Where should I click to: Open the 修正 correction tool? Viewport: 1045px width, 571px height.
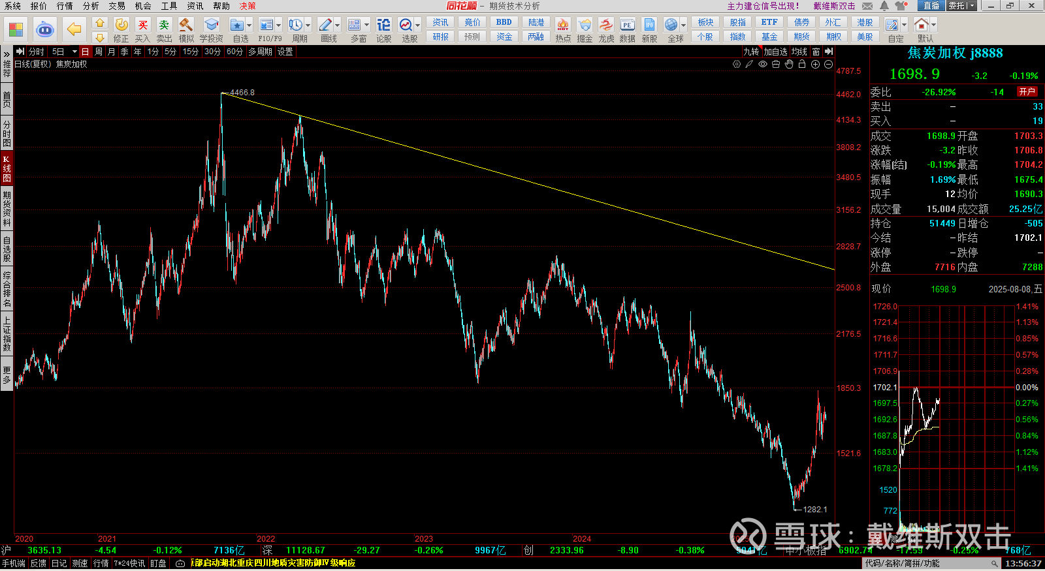tap(121, 29)
